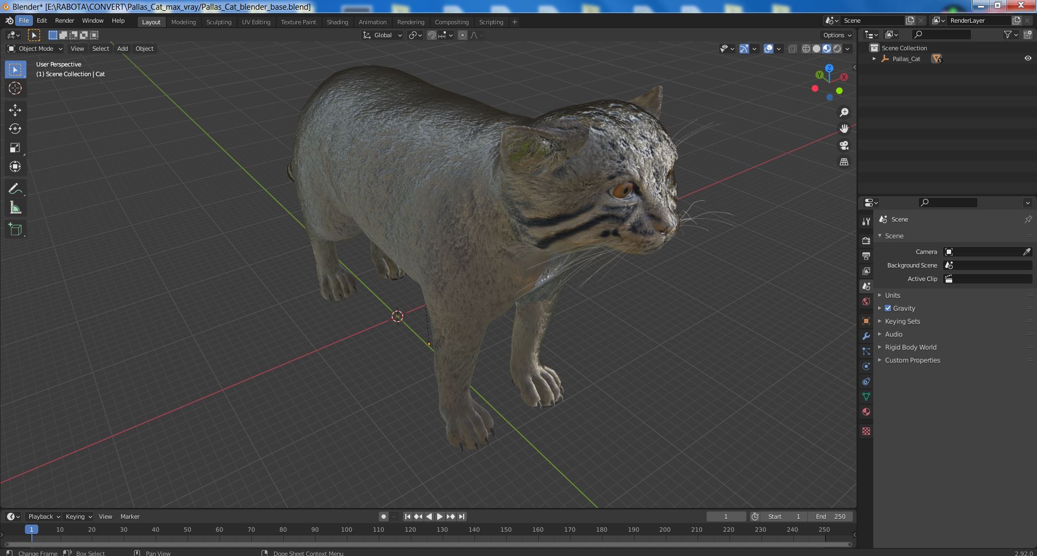Switch to the UV Editing workspace tab
Image resolution: width=1037 pixels, height=556 pixels.
click(x=256, y=22)
